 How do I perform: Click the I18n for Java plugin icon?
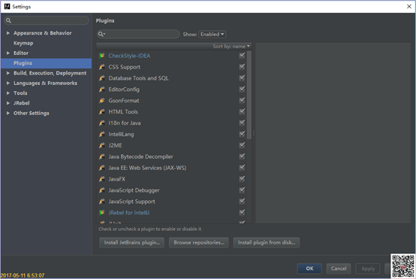click(x=102, y=123)
